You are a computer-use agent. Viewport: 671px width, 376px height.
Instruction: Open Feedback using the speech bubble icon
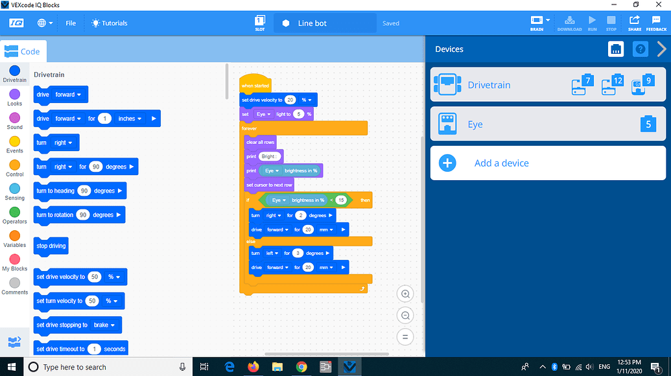[655, 21]
